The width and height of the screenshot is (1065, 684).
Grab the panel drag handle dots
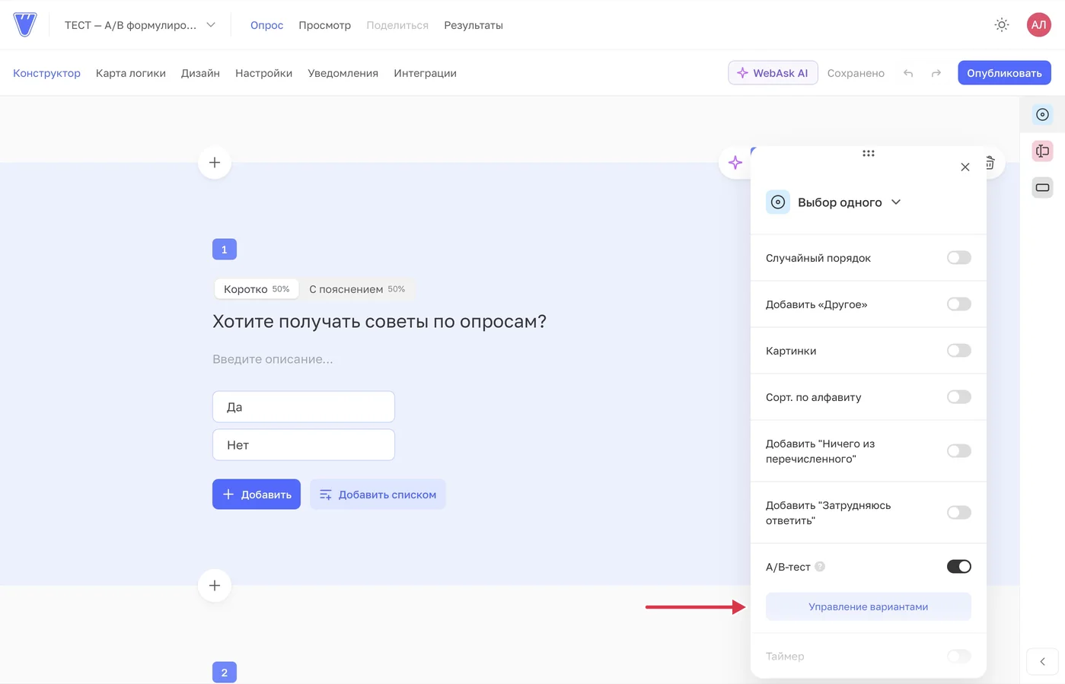[x=869, y=154]
